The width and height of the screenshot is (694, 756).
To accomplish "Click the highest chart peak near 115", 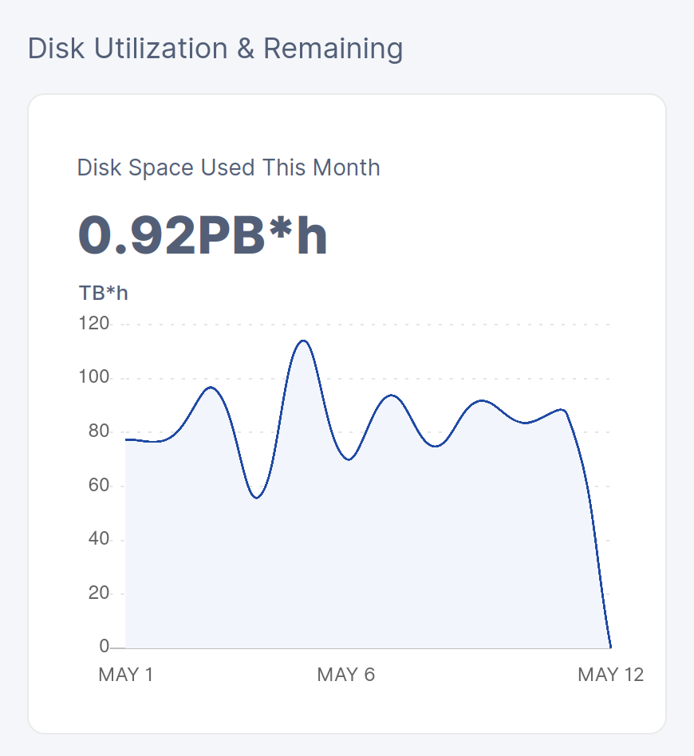I will 303,341.
